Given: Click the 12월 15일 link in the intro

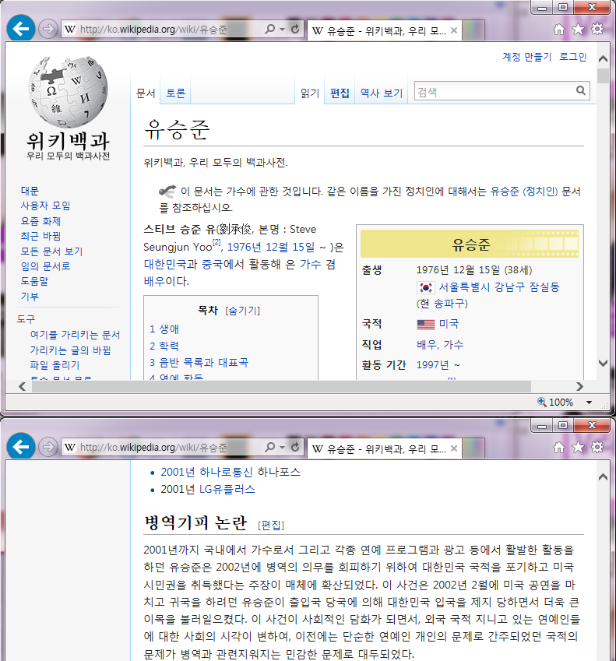Looking at the screenshot, I should pos(289,247).
